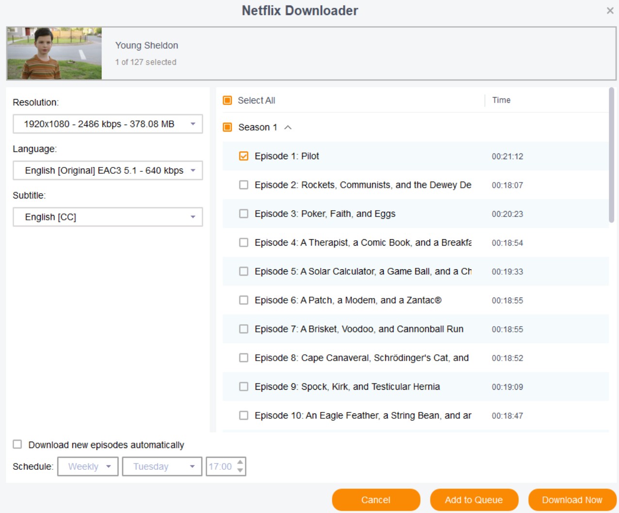The height and width of the screenshot is (513, 619).
Task: Enable Download new episodes automatically
Action: 17,444
